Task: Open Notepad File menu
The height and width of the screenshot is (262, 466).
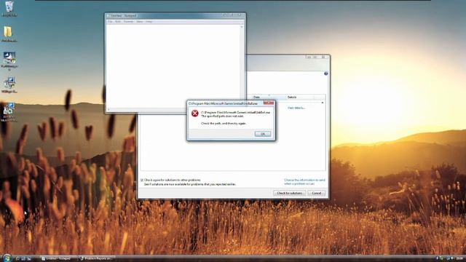Action: click(x=110, y=22)
